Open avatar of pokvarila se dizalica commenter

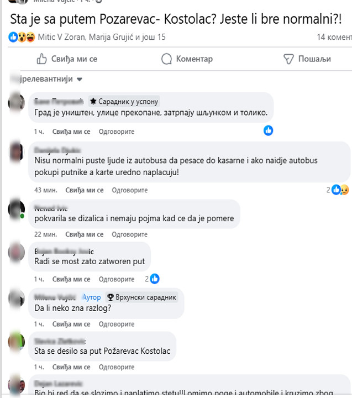[x=17, y=209]
